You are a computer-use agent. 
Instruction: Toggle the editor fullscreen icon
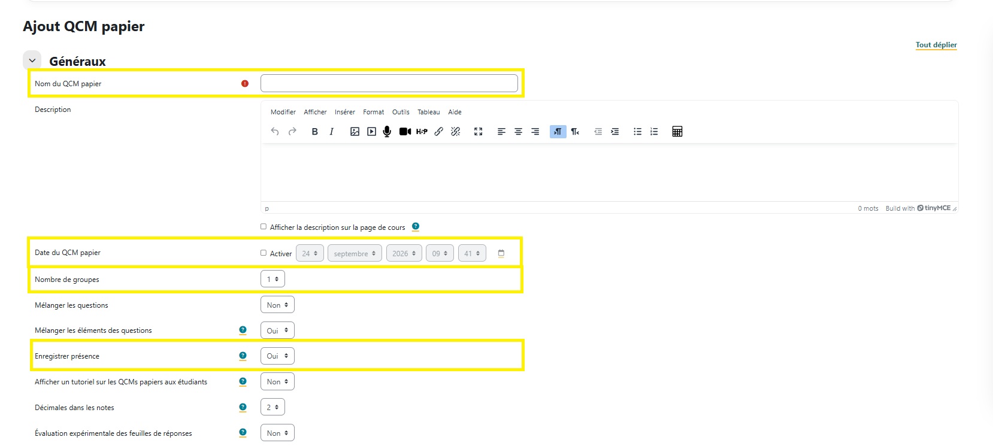click(x=478, y=132)
